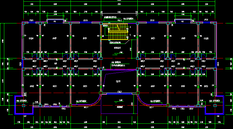Select the projecting bay window at top-right

(183, 21)
